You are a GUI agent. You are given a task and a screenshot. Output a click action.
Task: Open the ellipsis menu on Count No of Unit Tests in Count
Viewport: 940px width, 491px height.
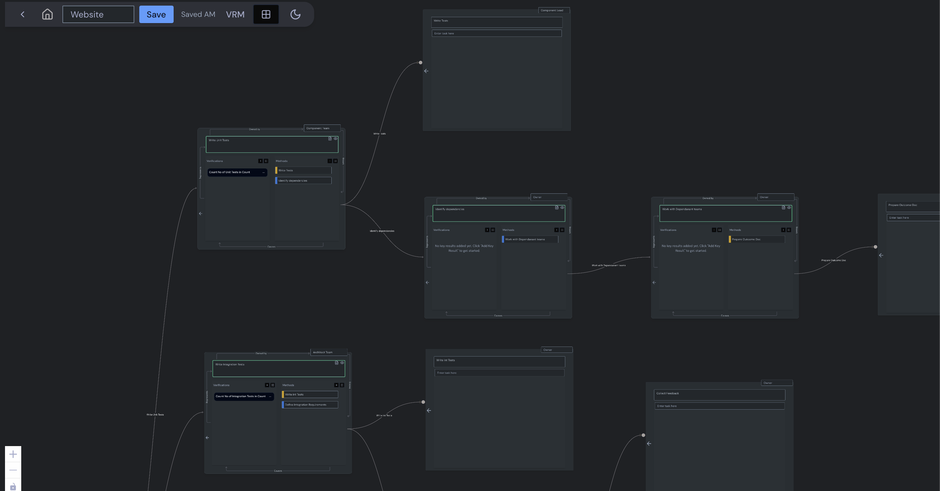(x=264, y=173)
